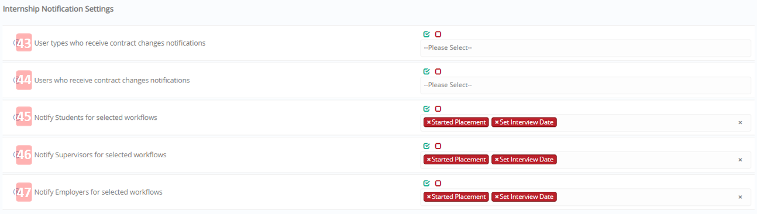Deselect all workflows for Notify Employers
This screenshot has height=214, width=757.
(x=438, y=184)
